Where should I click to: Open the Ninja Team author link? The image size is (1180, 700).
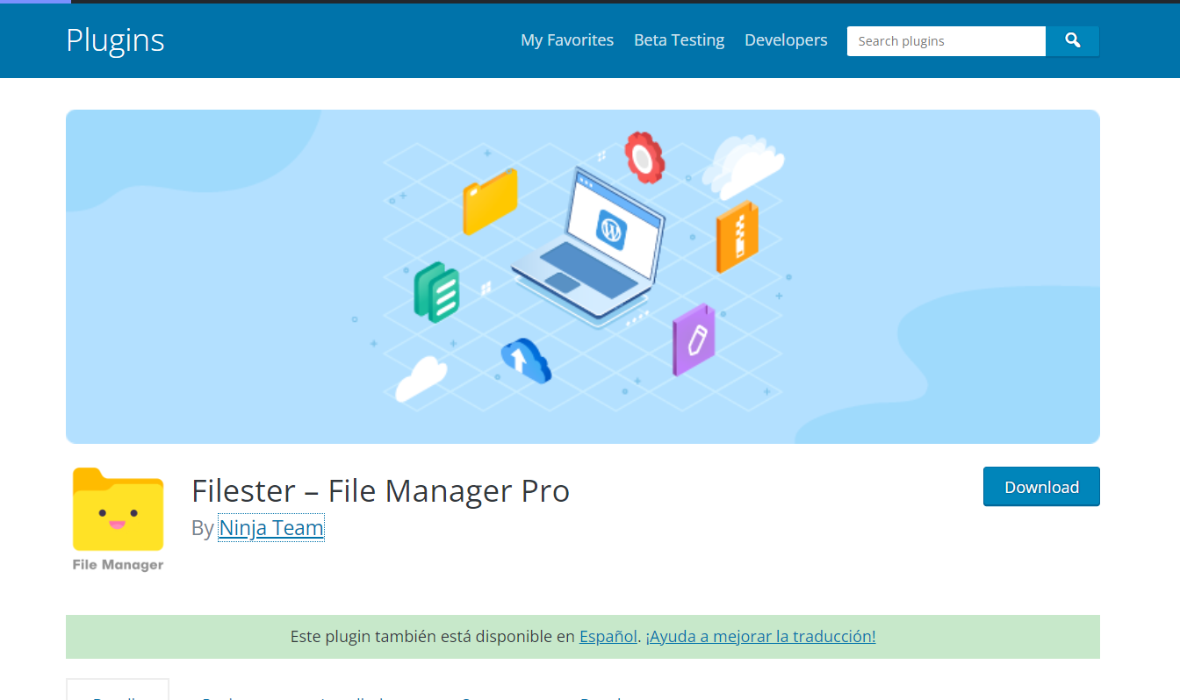click(271, 528)
